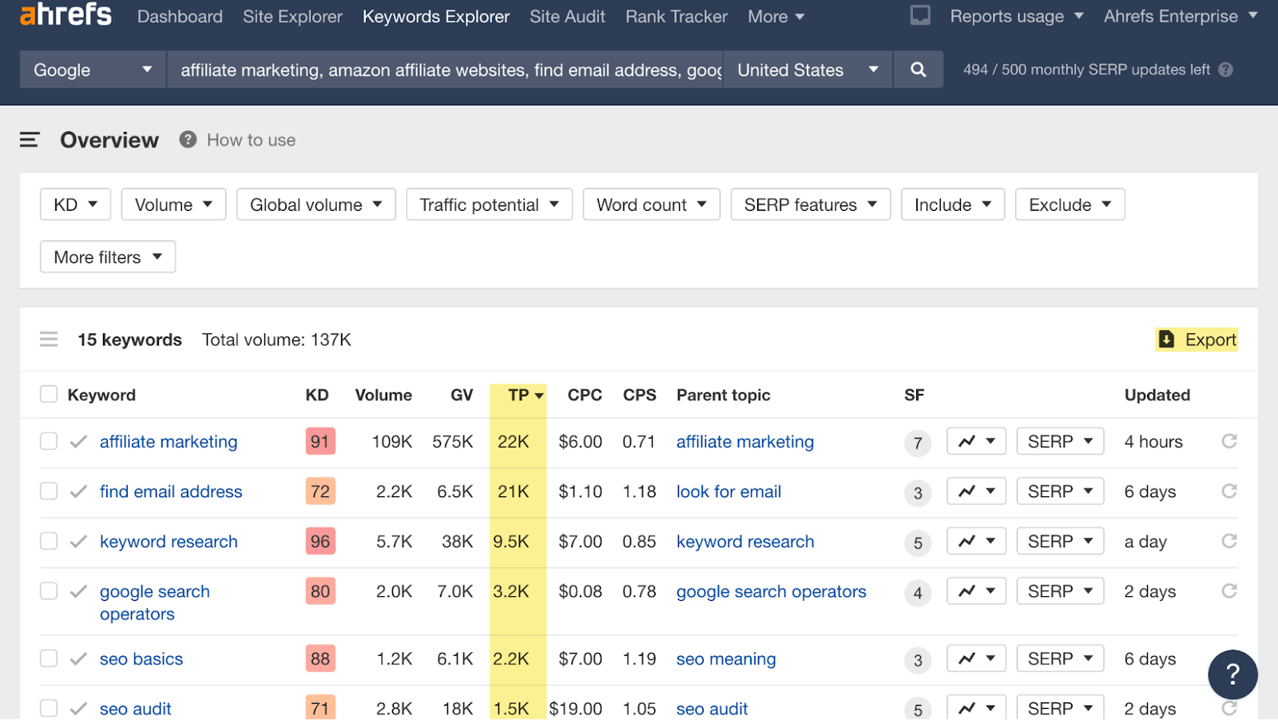Navigate to Site Audit
The width and height of the screenshot is (1278, 720).
point(567,16)
